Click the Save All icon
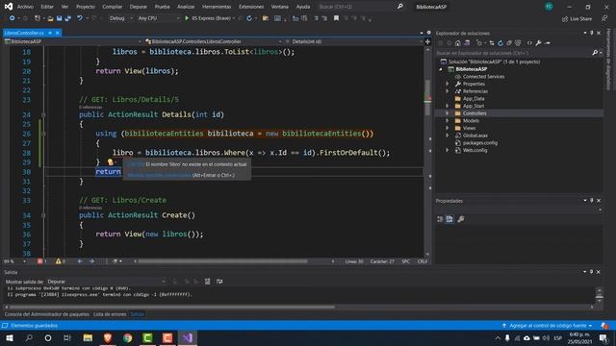The height and width of the screenshot is (346, 616). click(67, 18)
